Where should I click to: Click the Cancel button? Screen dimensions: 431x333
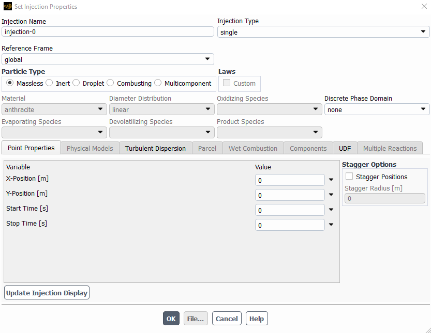point(227,319)
